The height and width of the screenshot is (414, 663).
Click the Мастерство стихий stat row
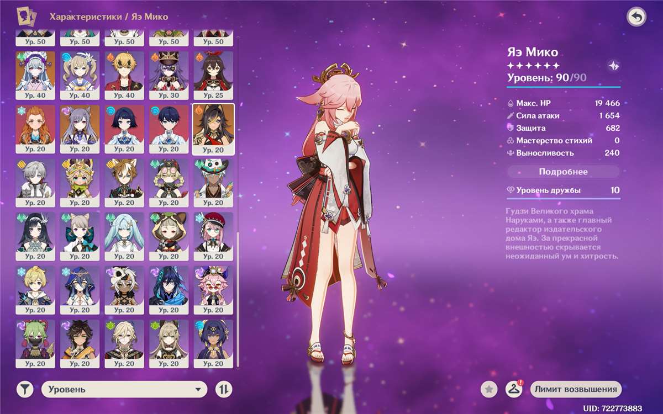click(x=563, y=141)
